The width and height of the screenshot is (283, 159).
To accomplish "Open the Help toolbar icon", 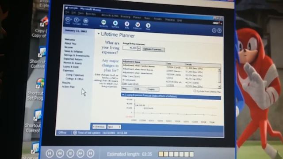I will click(x=148, y=25).
